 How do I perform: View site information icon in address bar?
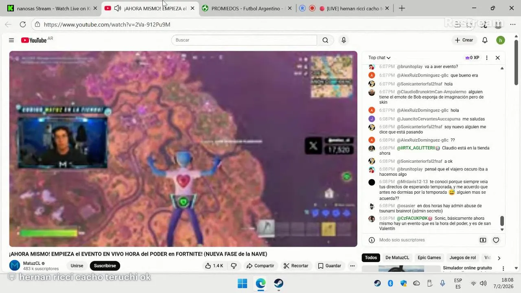click(x=37, y=24)
